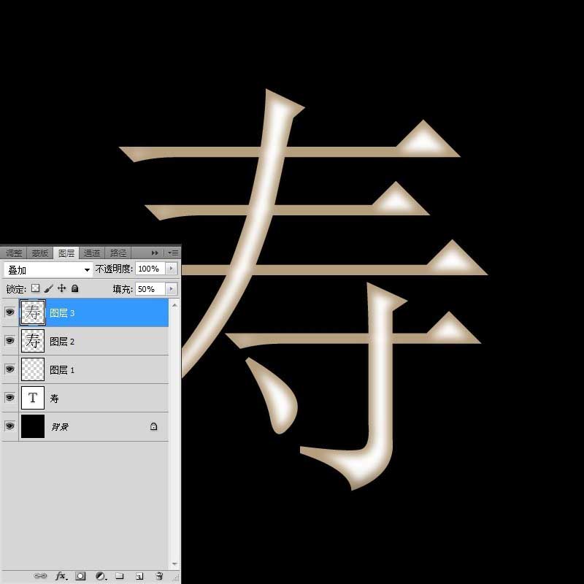Screen dimensions: 584x584
Task: Switch to the 通道 Channels tab
Action: pos(91,252)
